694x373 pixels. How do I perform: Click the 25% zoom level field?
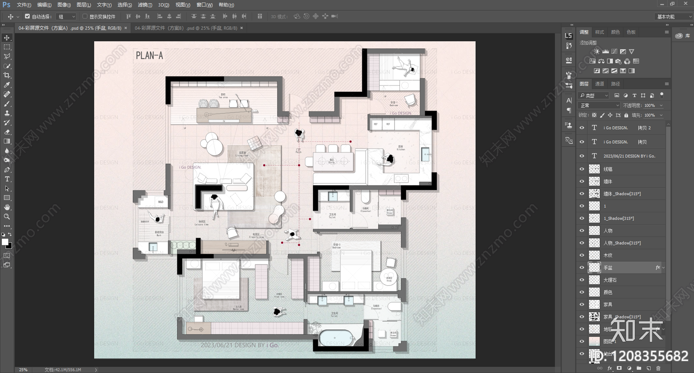point(23,370)
